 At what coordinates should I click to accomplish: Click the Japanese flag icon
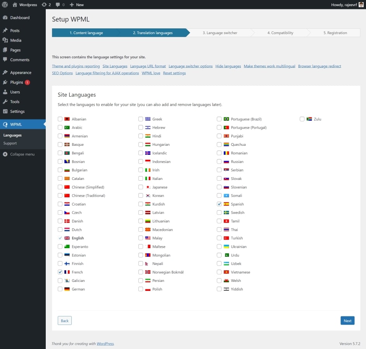(x=148, y=187)
